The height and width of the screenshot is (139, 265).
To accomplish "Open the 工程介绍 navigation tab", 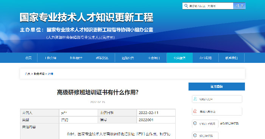I will [50, 58].
